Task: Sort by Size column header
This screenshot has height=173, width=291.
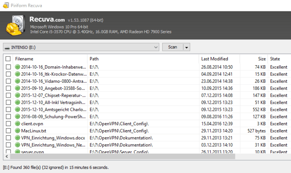Action: click(254, 59)
